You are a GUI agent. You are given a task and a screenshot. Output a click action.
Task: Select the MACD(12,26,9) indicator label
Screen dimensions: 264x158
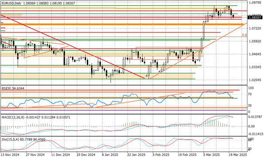point(13,117)
